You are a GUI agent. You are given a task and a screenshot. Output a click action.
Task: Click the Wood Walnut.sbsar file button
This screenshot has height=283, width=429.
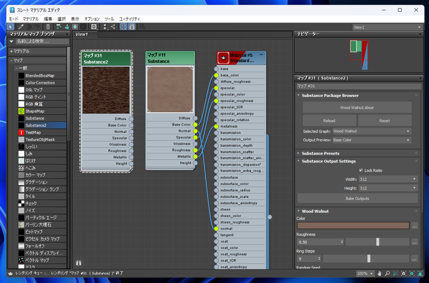357,107
